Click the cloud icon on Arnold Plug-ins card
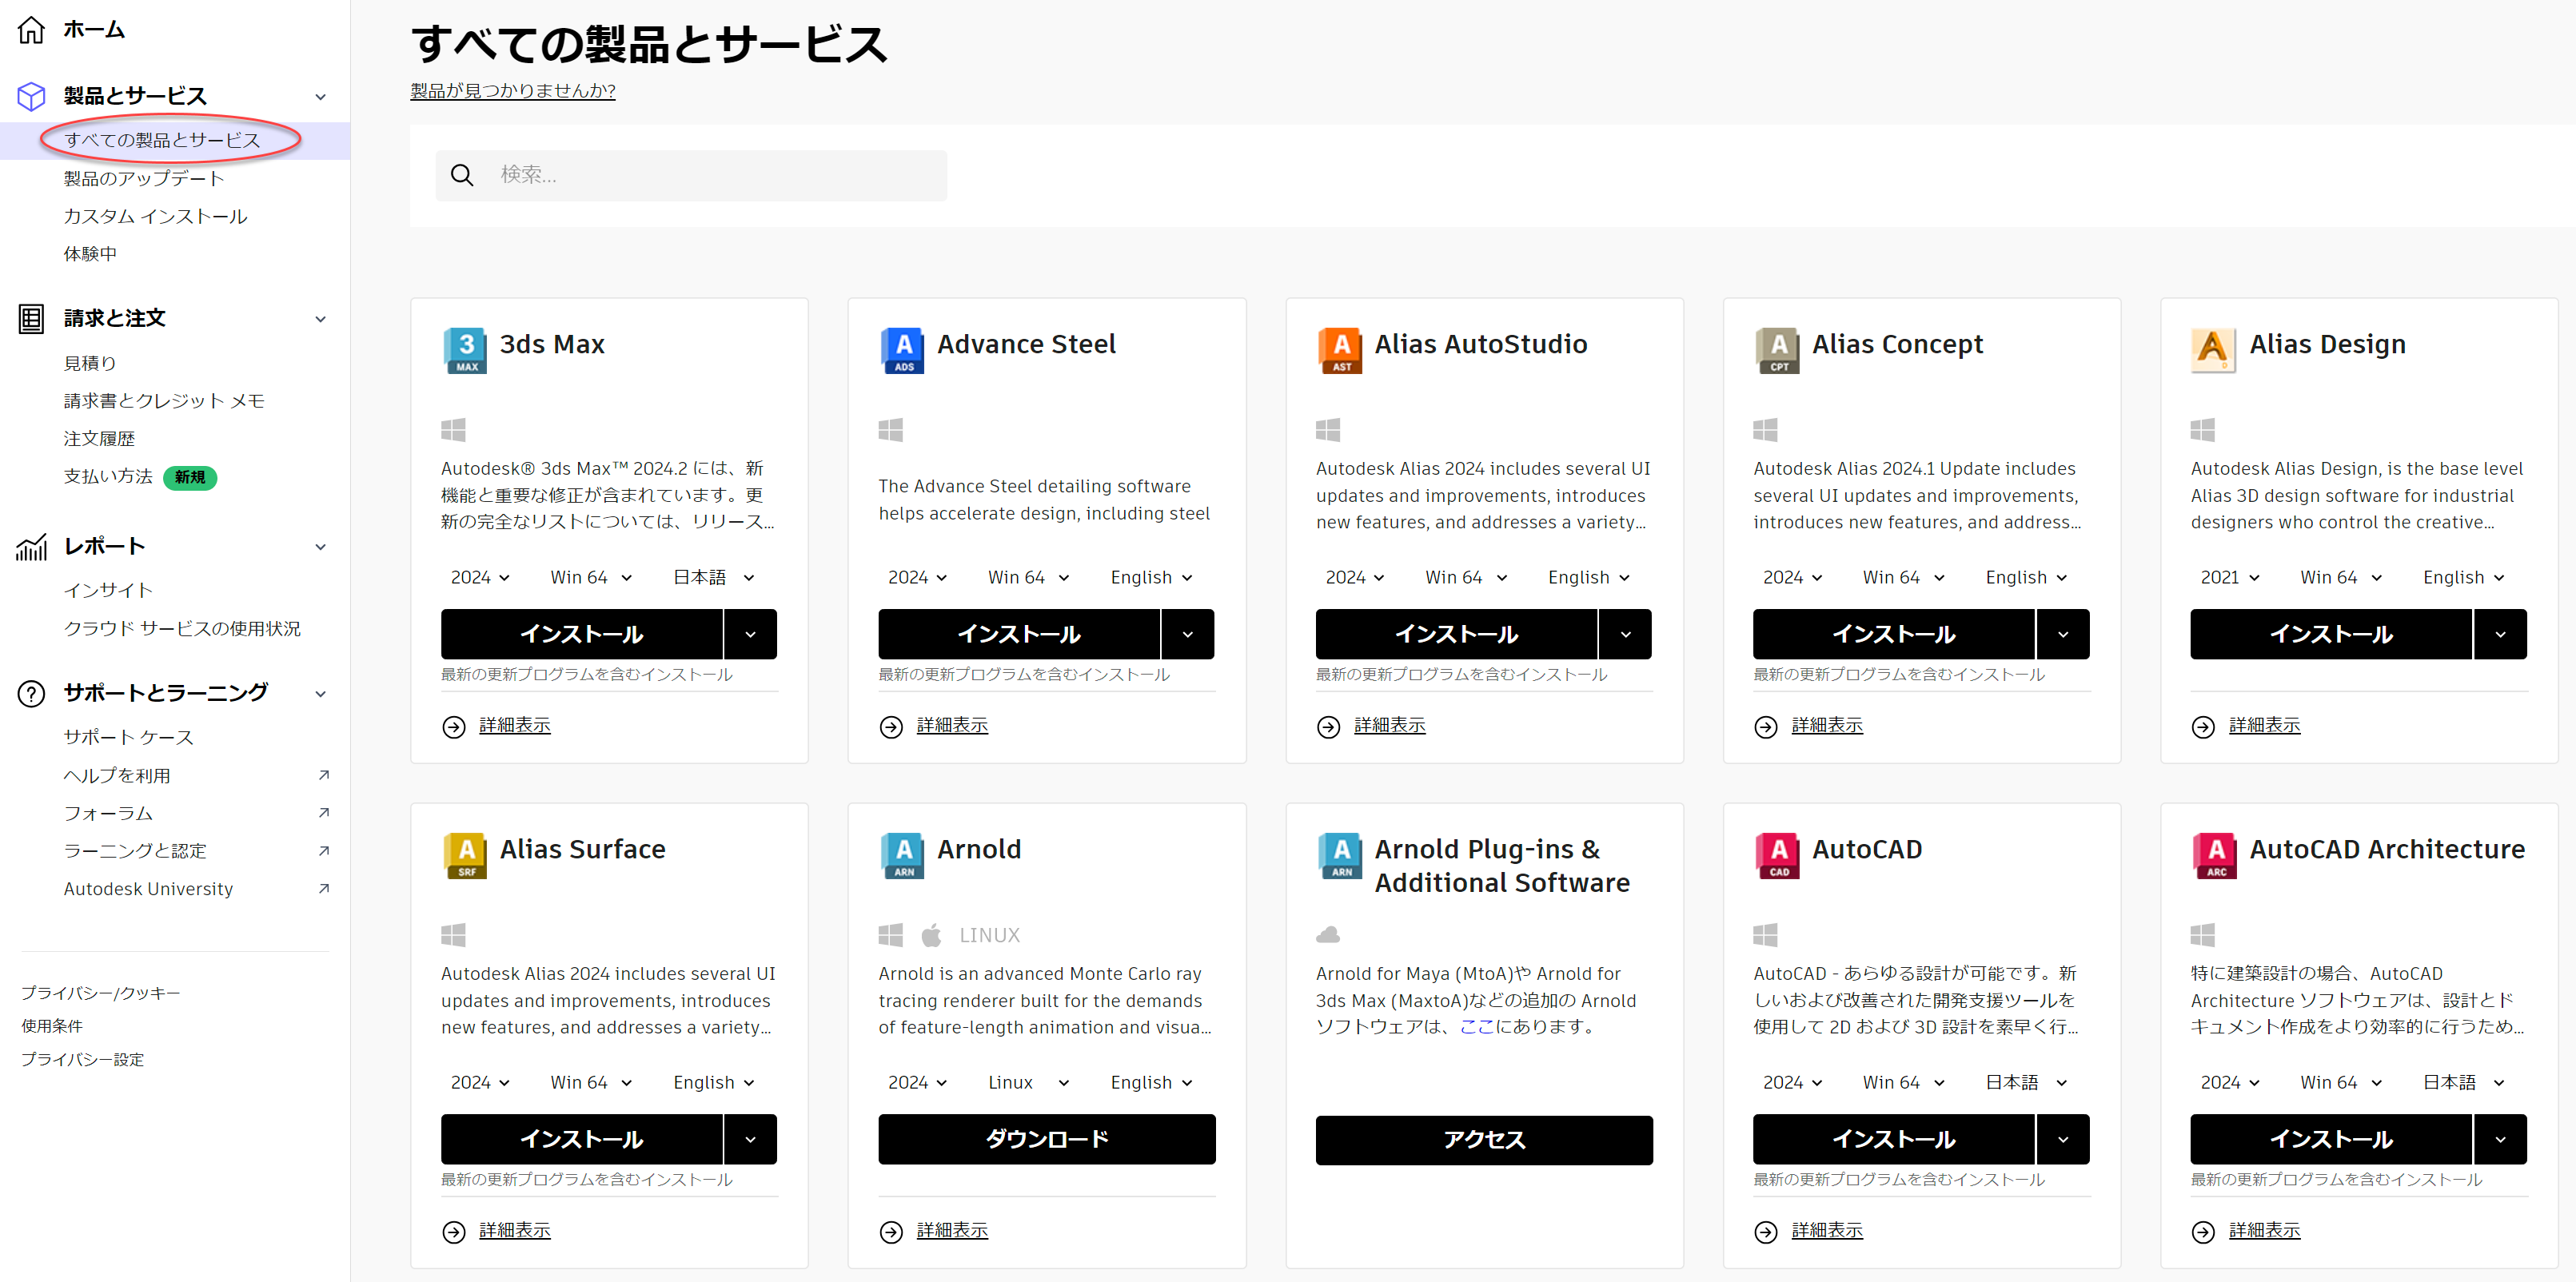 tap(1328, 935)
